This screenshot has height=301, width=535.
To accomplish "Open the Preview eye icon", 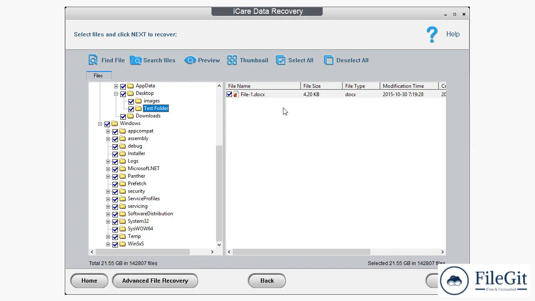I will pyautogui.click(x=190, y=60).
